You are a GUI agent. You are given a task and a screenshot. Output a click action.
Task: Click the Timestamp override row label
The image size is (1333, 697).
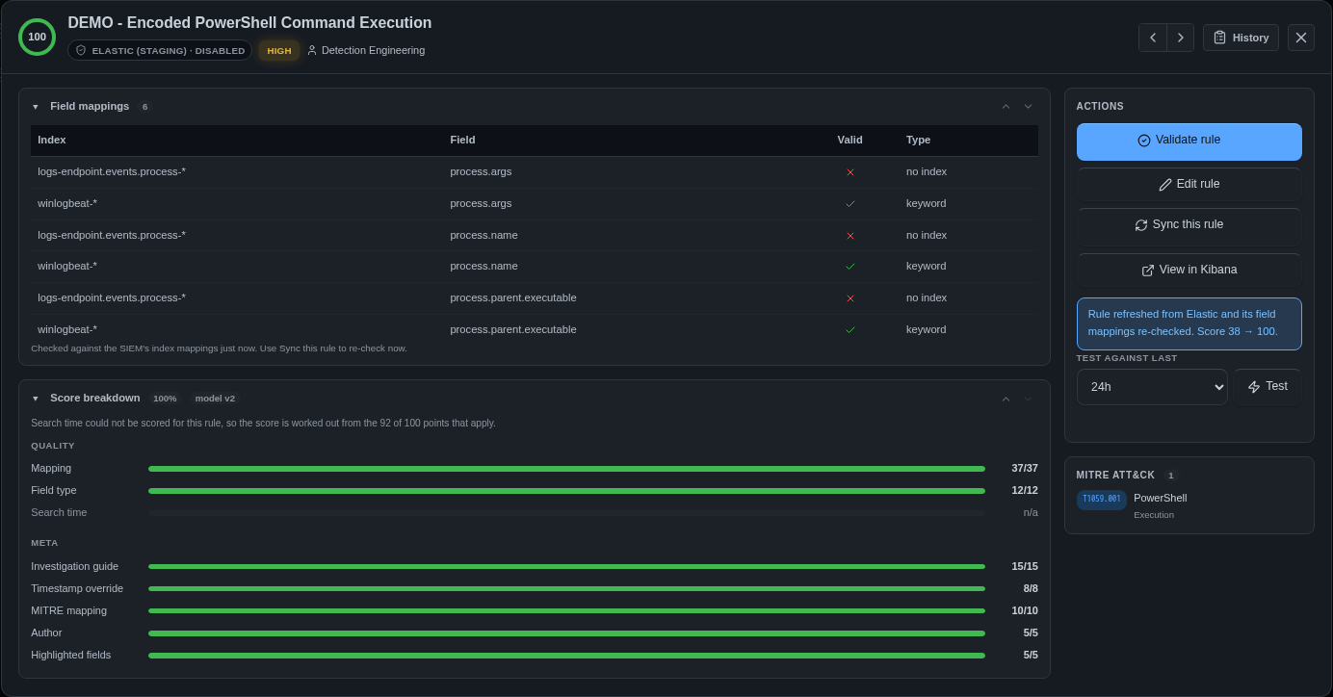[x=77, y=589]
